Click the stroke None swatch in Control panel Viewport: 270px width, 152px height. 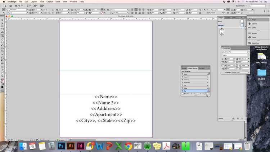102,13
